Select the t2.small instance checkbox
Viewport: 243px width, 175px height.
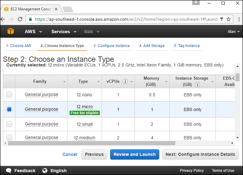(x=9, y=124)
